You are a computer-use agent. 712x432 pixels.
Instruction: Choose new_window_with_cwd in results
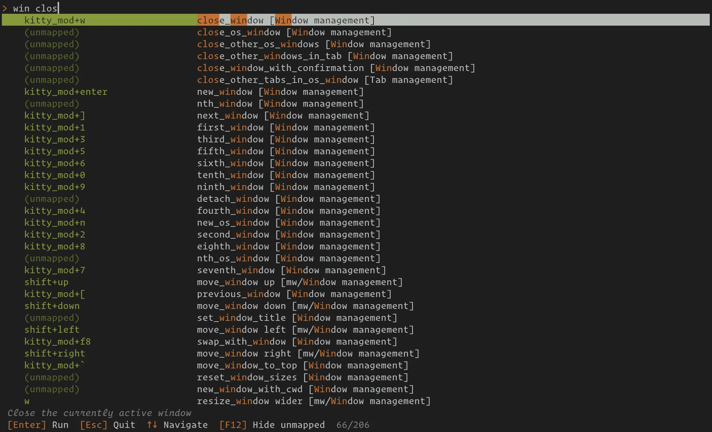coord(356,389)
